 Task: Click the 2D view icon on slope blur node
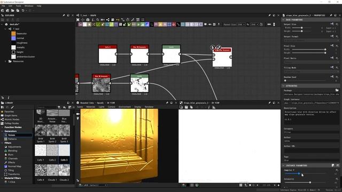(219, 47)
